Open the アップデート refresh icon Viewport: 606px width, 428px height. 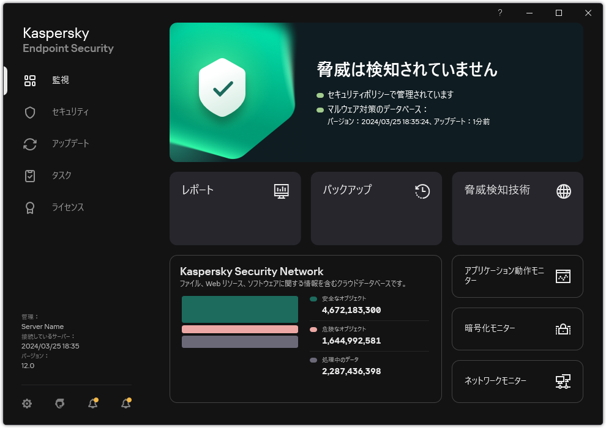tap(30, 144)
